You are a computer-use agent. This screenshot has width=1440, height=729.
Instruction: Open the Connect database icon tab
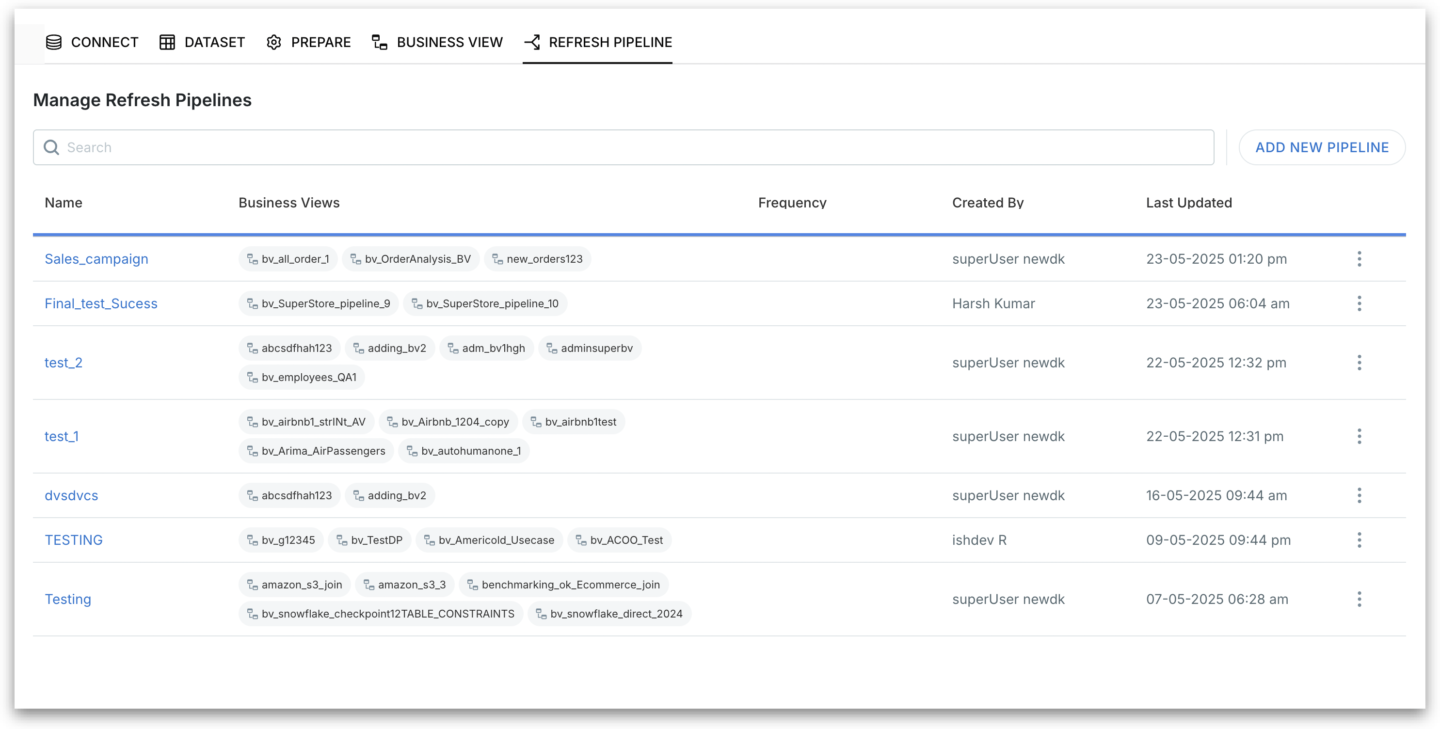pos(54,42)
